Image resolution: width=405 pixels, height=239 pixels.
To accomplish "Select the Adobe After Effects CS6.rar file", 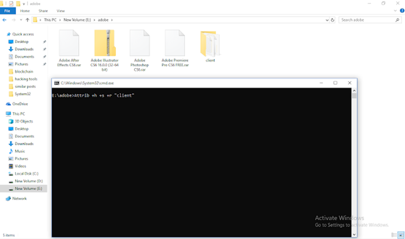I will (69, 48).
